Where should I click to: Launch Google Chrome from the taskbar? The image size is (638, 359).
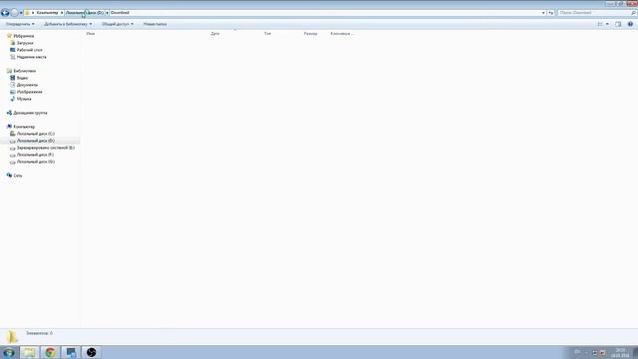coord(51,352)
